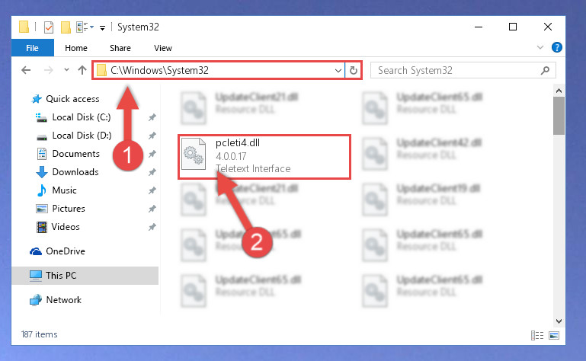
Task: Click the New folder icon in quick toolbar
Action: [66, 27]
